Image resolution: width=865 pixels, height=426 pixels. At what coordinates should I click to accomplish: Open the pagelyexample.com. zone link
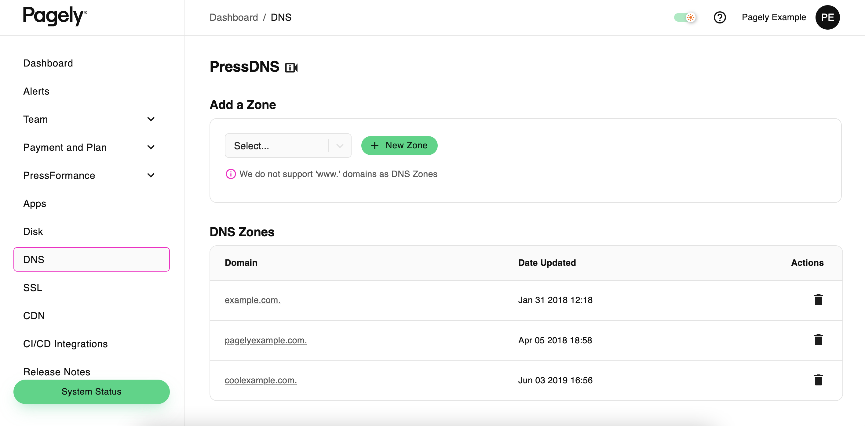(266, 340)
